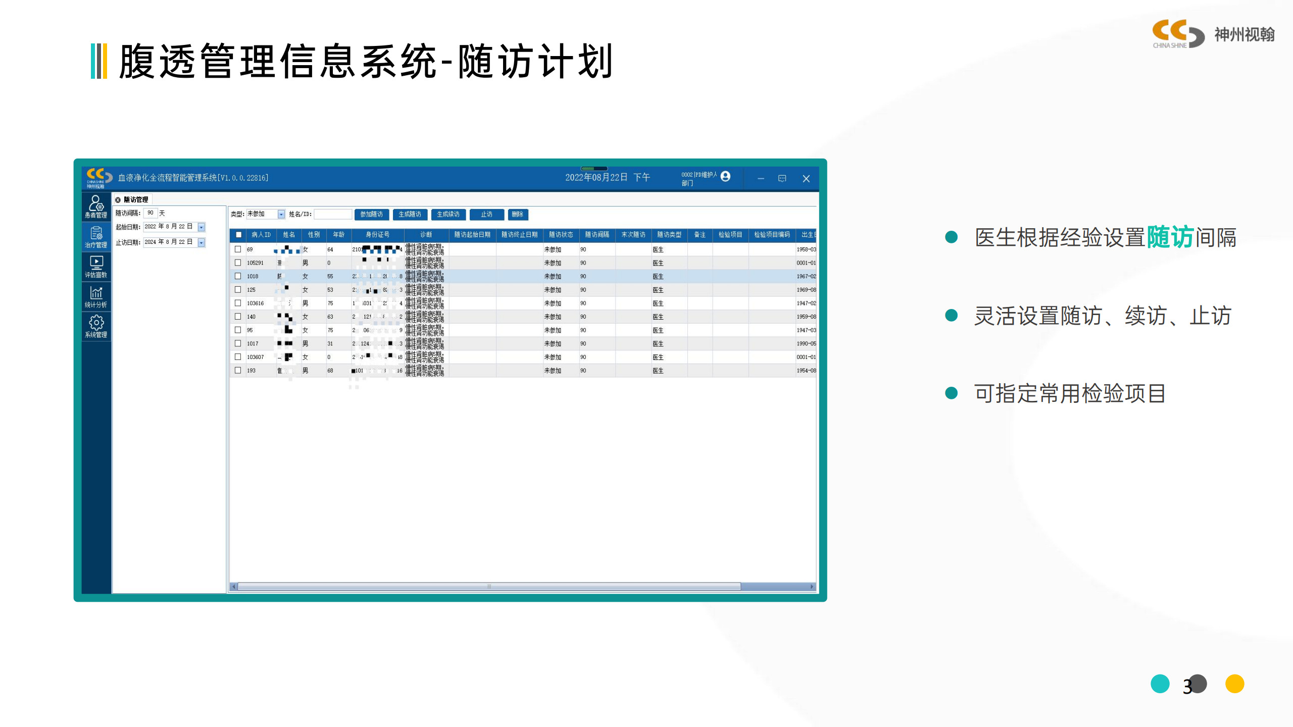
Task: Select the 随访管理 tab
Action: pos(135,200)
